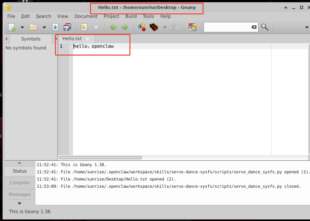Viewport: 310px width, 221px height.
Task: Clear the toolbar search field
Action: (x=254, y=27)
